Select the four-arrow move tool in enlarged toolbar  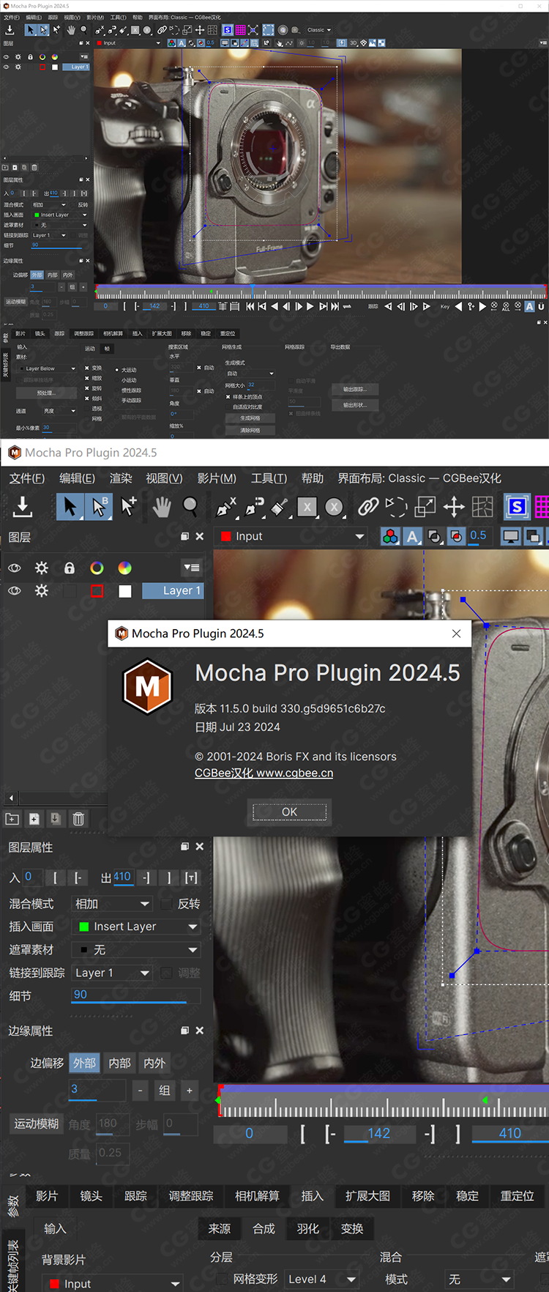click(x=454, y=506)
